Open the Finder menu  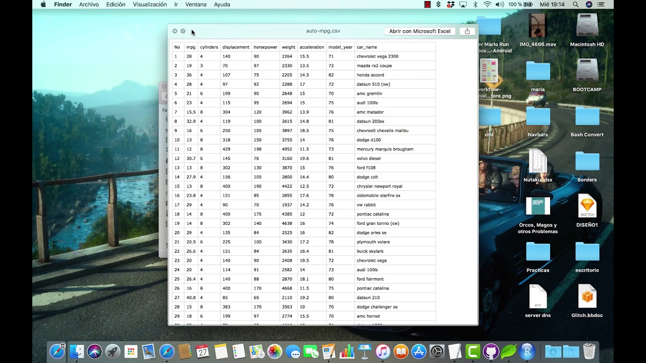(x=63, y=5)
